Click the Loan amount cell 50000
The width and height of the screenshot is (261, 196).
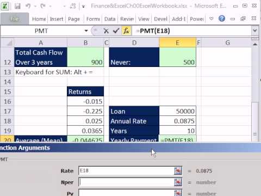coord(178,111)
